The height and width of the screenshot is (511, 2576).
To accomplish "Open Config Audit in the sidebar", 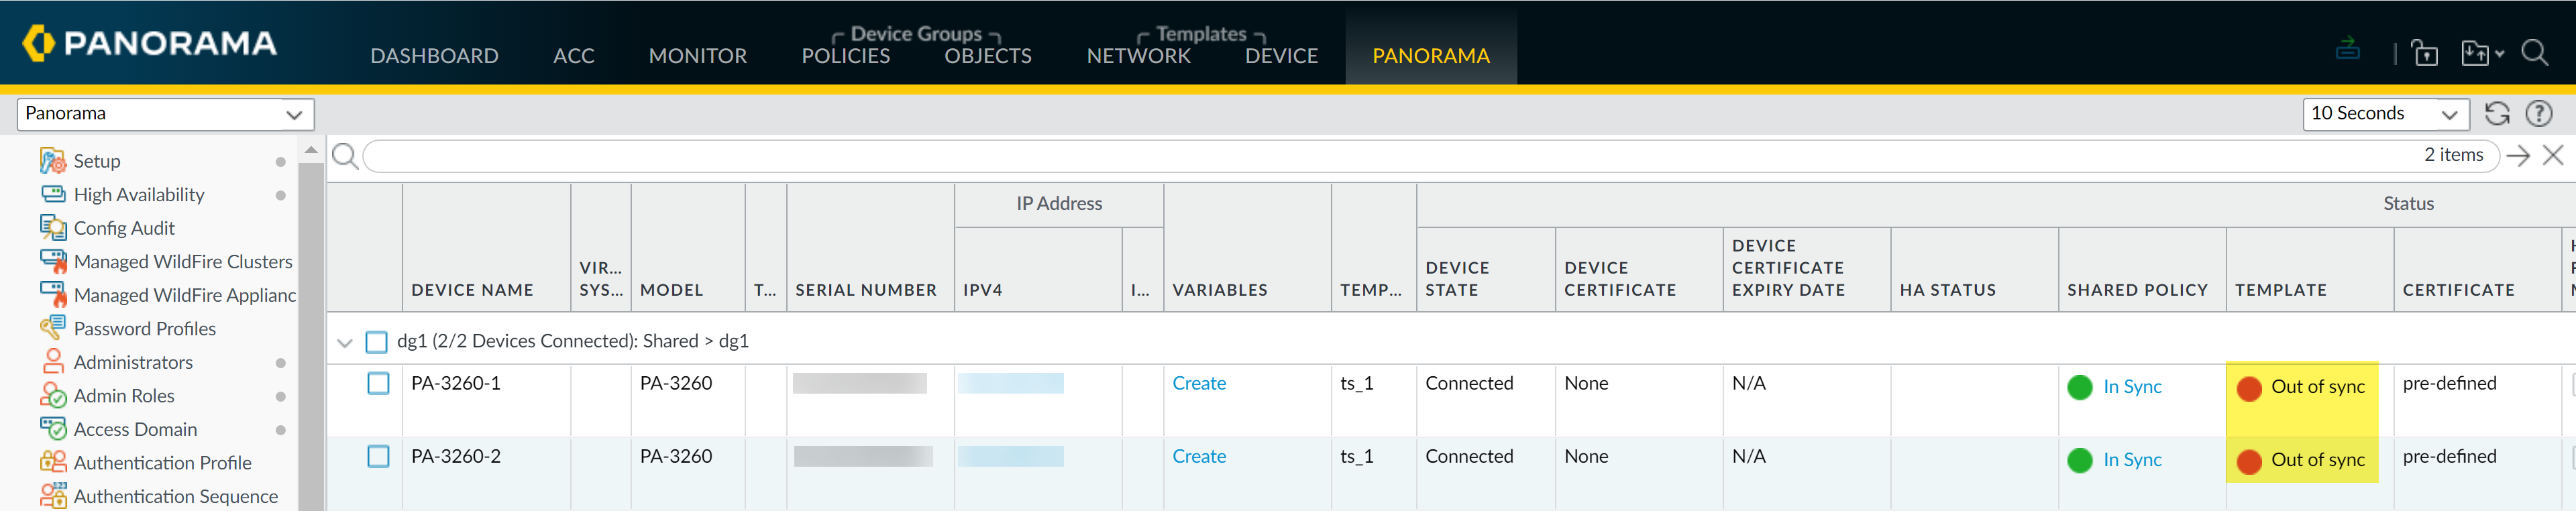I will 124,228.
